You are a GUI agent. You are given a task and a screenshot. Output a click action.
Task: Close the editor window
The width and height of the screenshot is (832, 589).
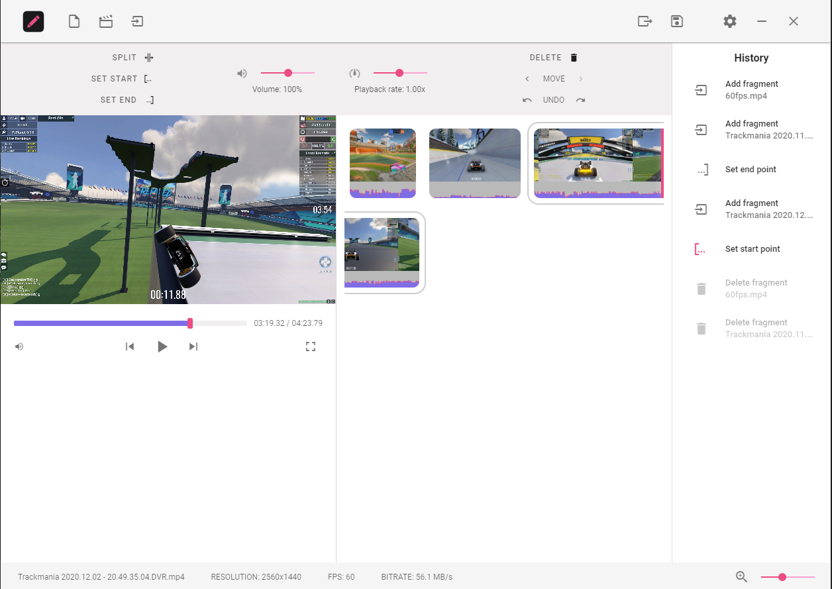coord(794,21)
